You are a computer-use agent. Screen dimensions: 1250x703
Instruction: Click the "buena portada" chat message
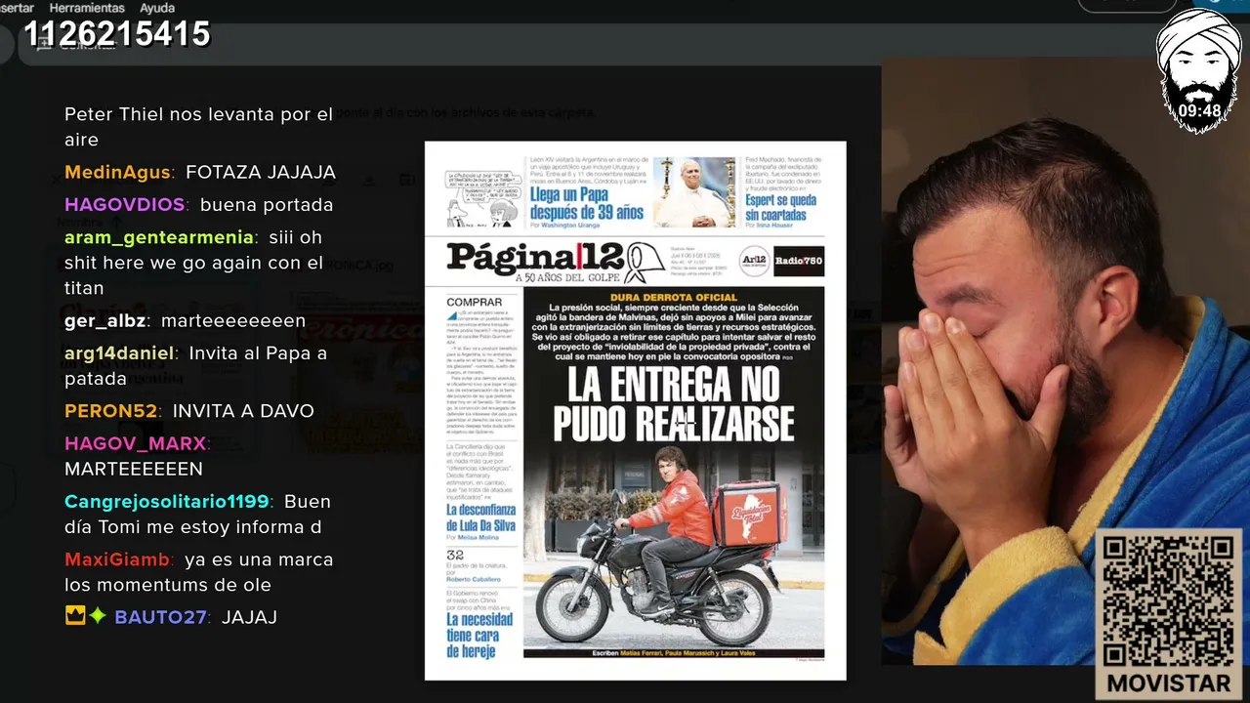[x=267, y=205]
